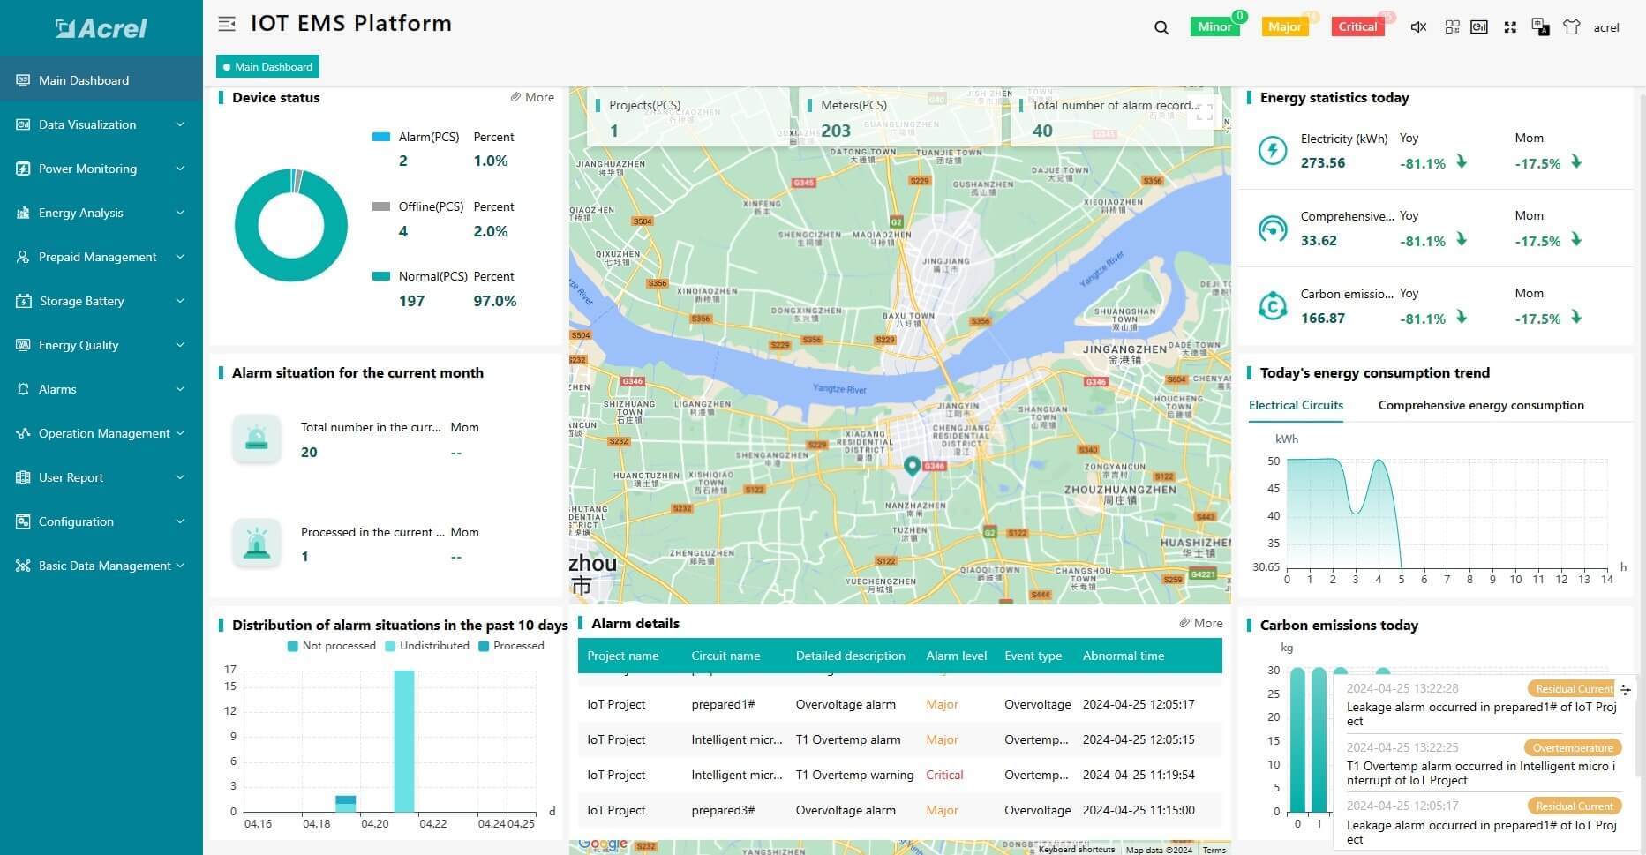Image resolution: width=1646 pixels, height=855 pixels.
Task: Toggle Not processed legend item
Action: (332, 646)
